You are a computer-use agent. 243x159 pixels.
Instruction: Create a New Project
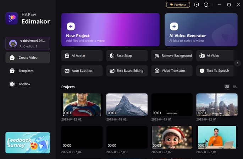pyautogui.click(x=110, y=30)
